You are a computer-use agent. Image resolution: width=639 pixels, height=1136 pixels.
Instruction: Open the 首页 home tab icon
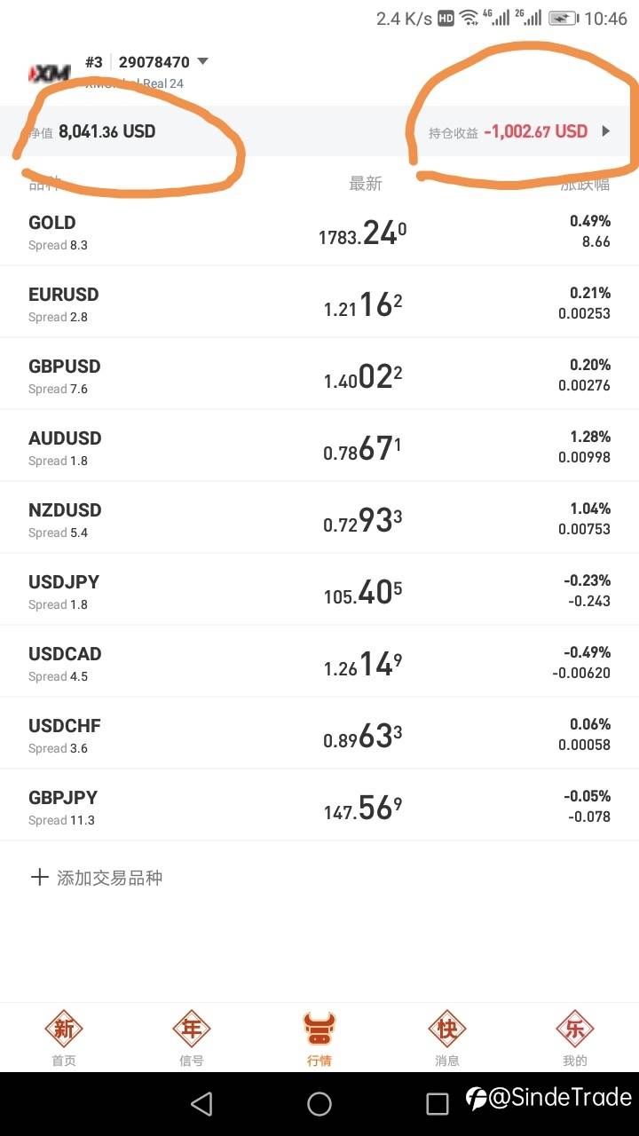click(64, 1029)
